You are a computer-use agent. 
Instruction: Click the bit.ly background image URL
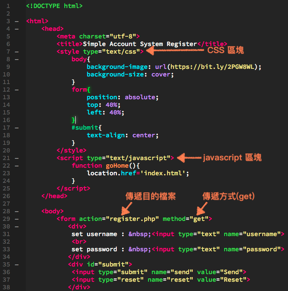(x=212, y=67)
